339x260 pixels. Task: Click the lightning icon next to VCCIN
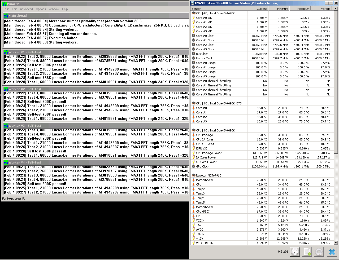[x=194, y=221]
